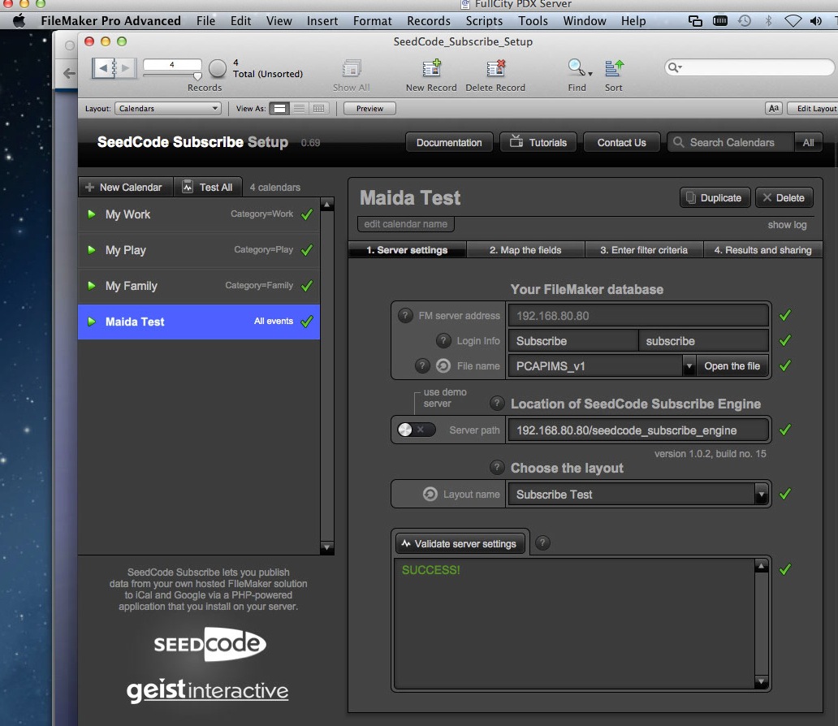
Task: Click the Find magnifier icon
Action: [x=576, y=67]
